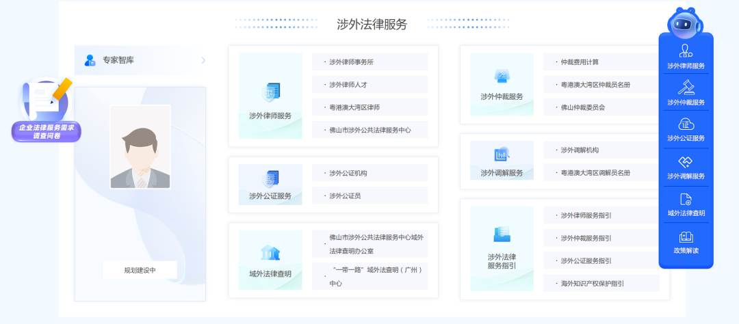Click the 域外法律查明 building icon
739x324 pixels.
point(270,252)
